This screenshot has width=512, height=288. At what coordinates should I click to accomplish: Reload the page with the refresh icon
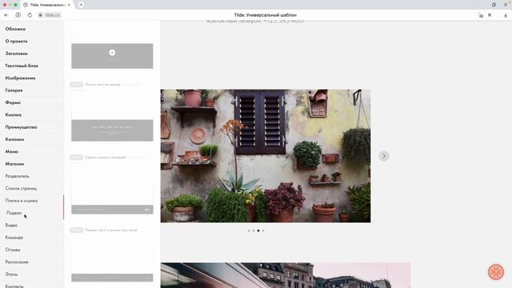(30, 15)
